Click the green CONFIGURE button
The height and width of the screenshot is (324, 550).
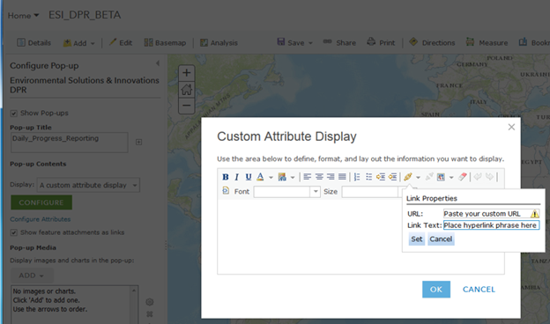(41, 202)
